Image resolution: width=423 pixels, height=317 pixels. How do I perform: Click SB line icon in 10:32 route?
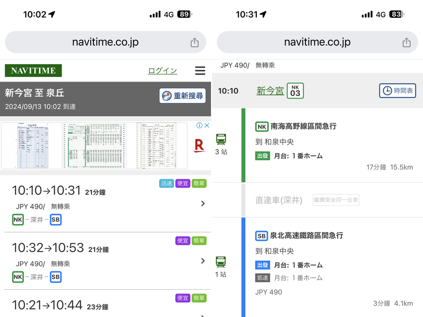56,277
